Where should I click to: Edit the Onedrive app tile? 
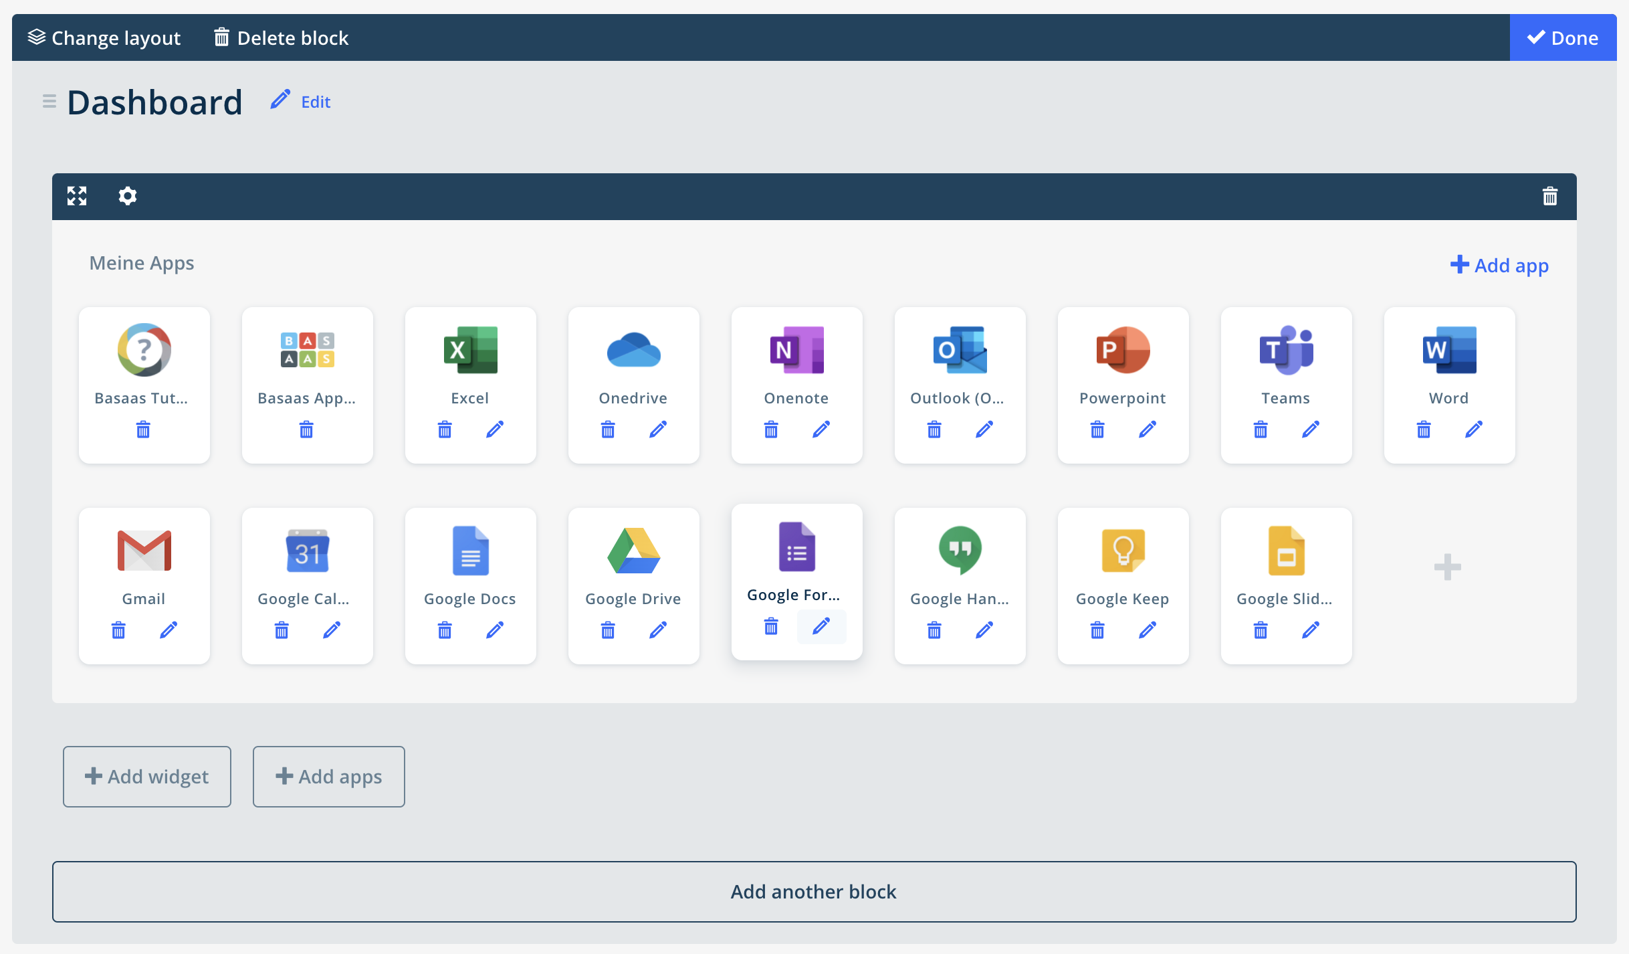click(658, 429)
